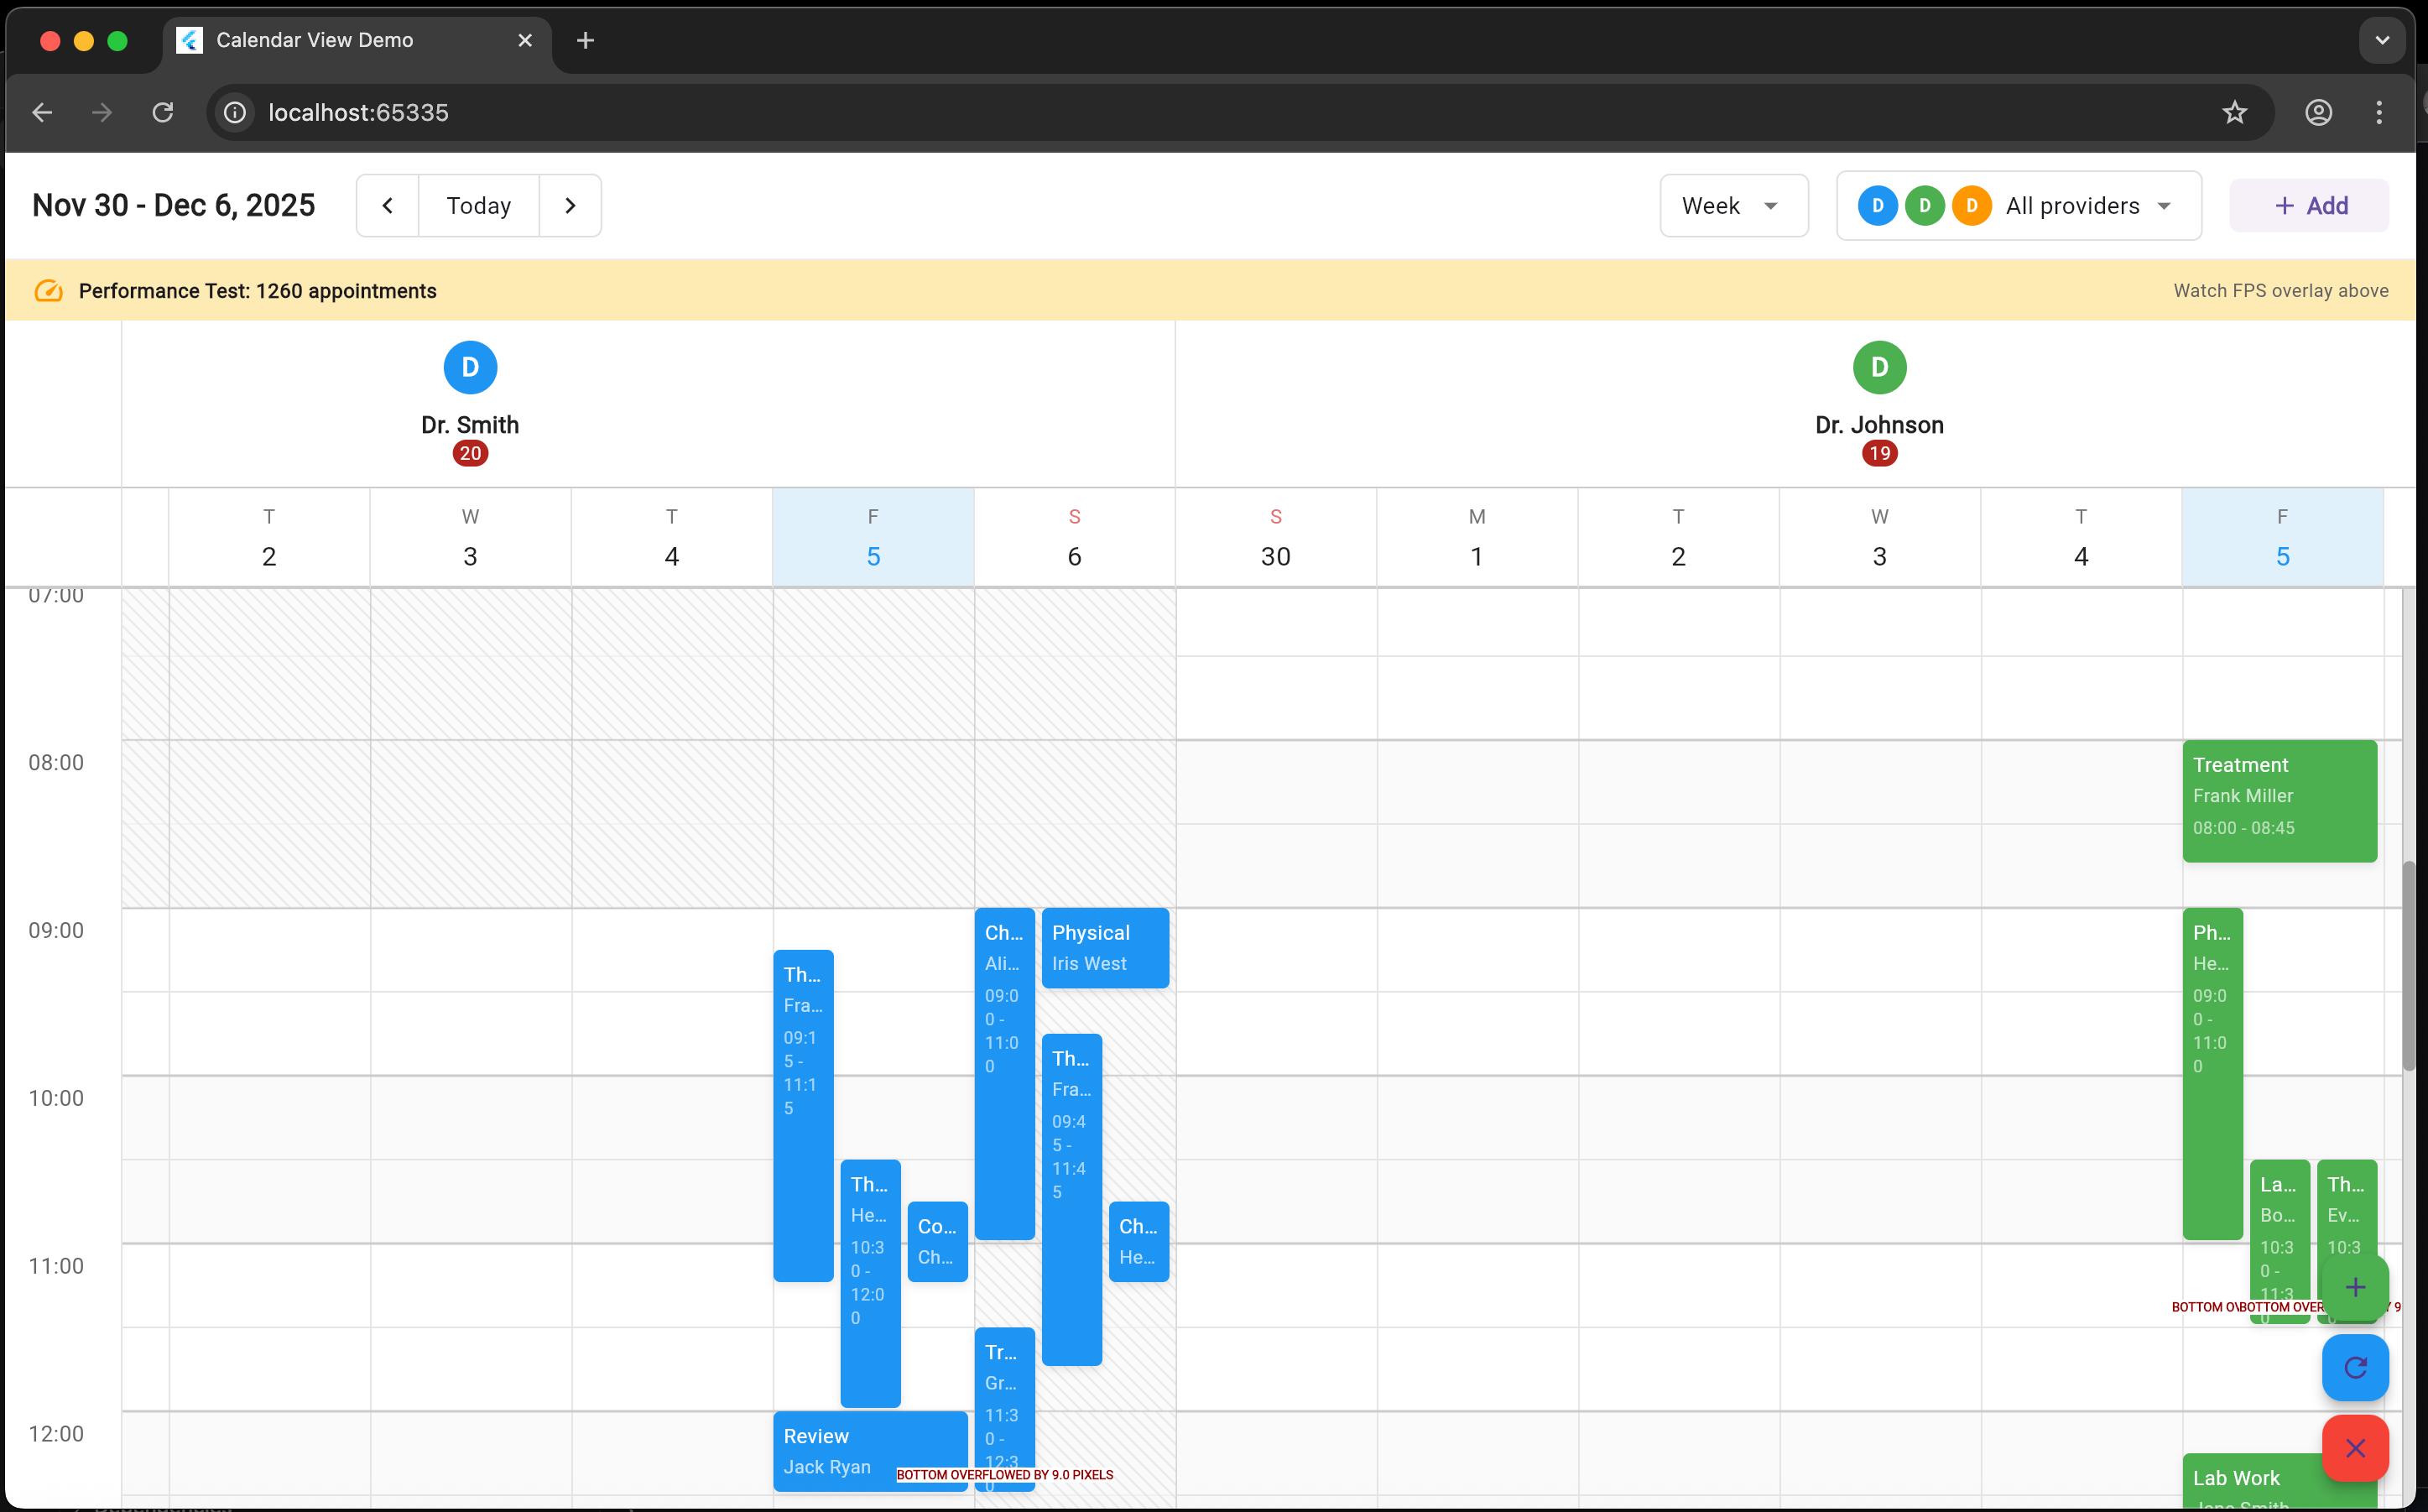The width and height of the screenshot is (2428, 1512).
Task: Click the vertical calendar scrollbar thumb
Action: (2408, 965)
